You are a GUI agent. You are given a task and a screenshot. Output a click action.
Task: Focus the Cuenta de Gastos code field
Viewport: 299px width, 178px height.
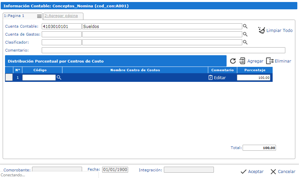(x=62, y=34)
